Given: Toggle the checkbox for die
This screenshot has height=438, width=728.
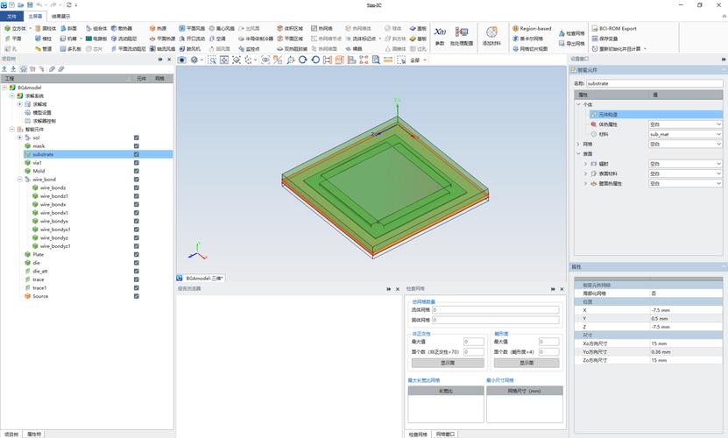Looking at the screenshot, I should point(137,263).
